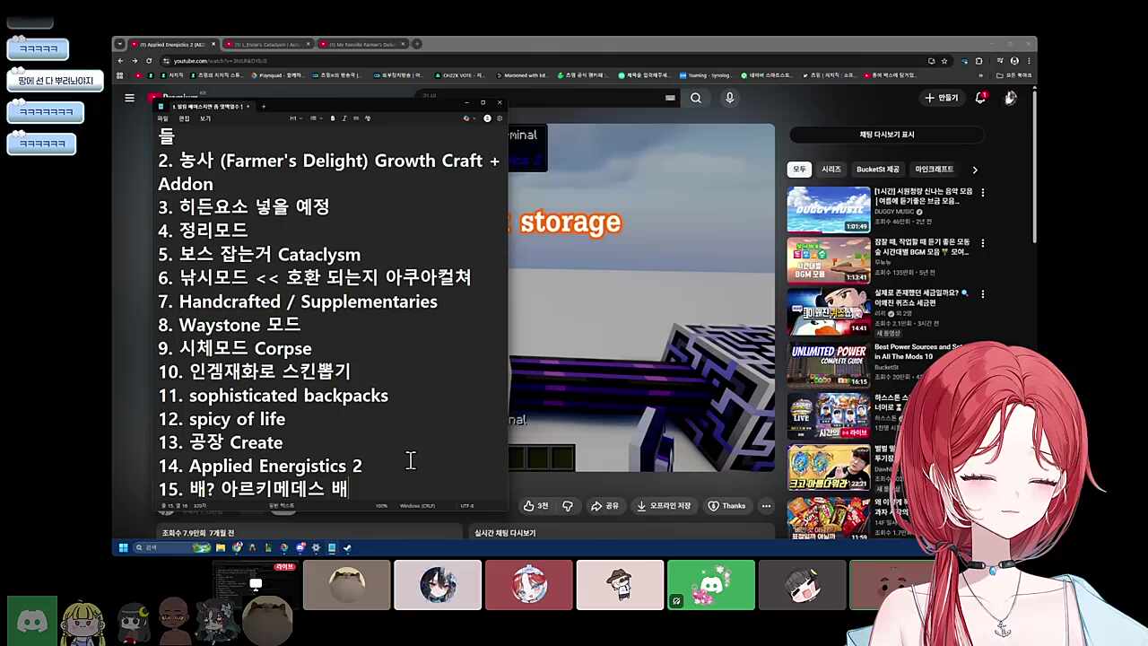The width and height of the screenshot is (1148, 646).
Task: Click the 100% zoom control in Notepad status bar
Action: click(381, 505)
